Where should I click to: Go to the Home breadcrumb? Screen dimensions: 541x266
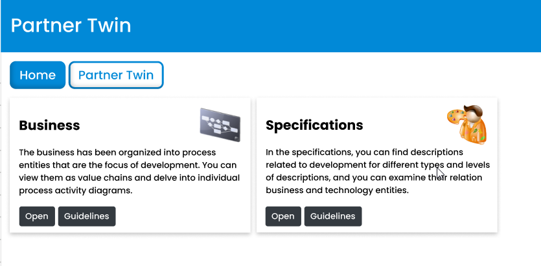38,75
